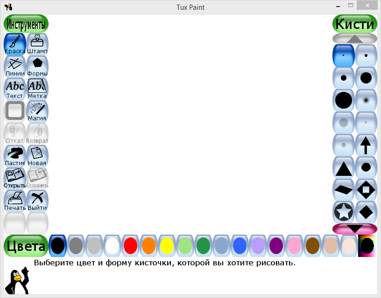Open the Штамп stamp tool
381x298 pixels.
pos(37,44)
